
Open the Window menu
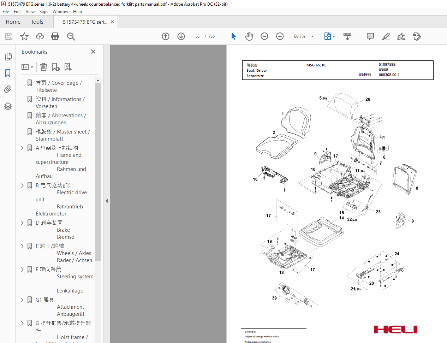tap(60, 12)
